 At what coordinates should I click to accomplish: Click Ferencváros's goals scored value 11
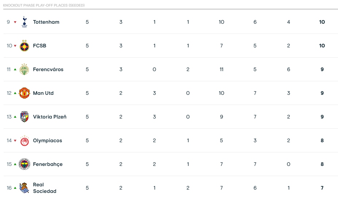221,69
